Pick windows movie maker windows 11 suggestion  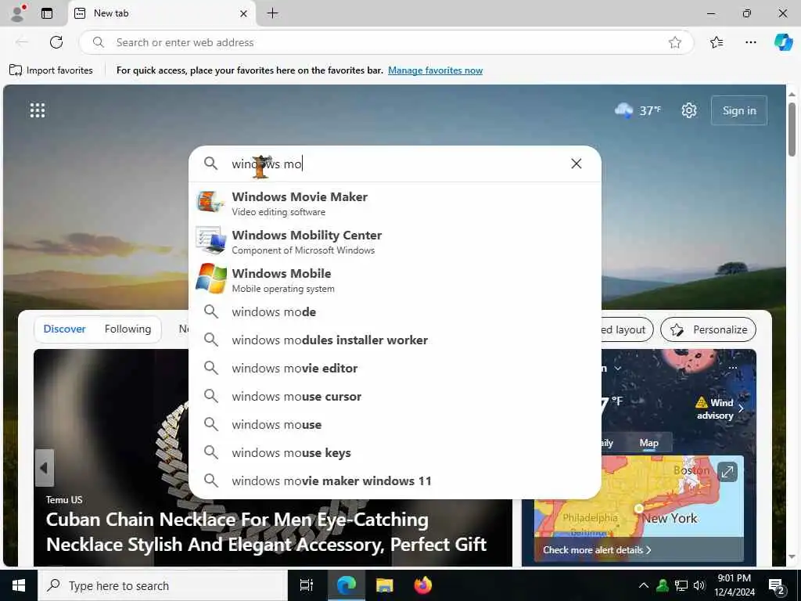tap(395, 480)
